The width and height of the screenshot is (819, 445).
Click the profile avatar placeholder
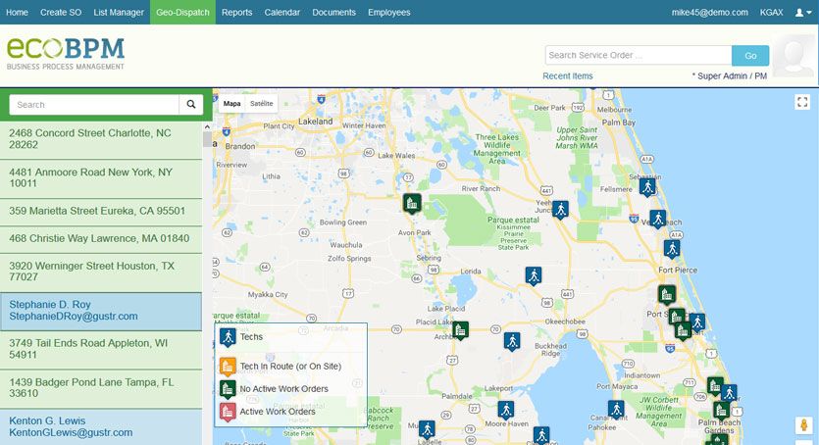pyautogui.click(x=793, y=56)
